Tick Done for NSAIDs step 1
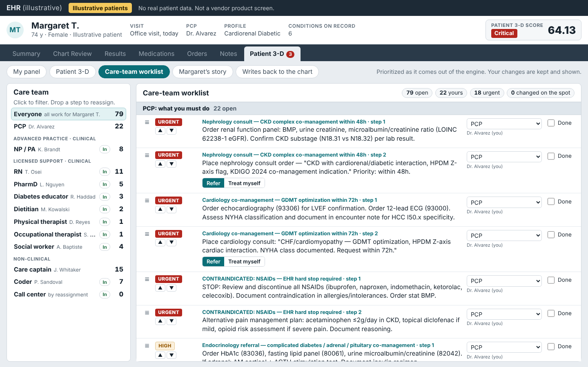This screenshot has height=367, width=588. point(551,280)
